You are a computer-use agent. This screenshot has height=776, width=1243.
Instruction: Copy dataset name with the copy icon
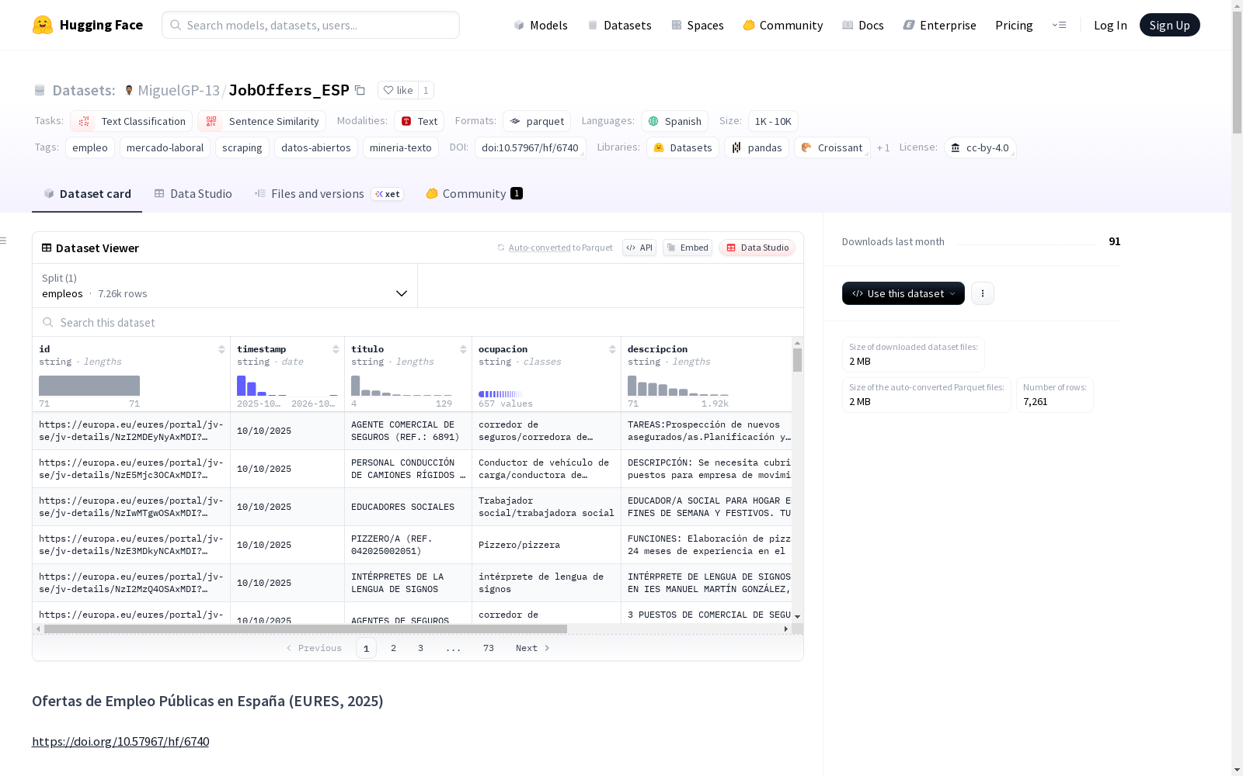coord(360,90)
